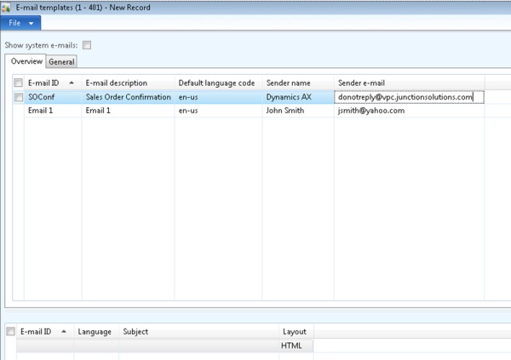
Task: Switch to the General tab
Action: click(x=61, y=61)
